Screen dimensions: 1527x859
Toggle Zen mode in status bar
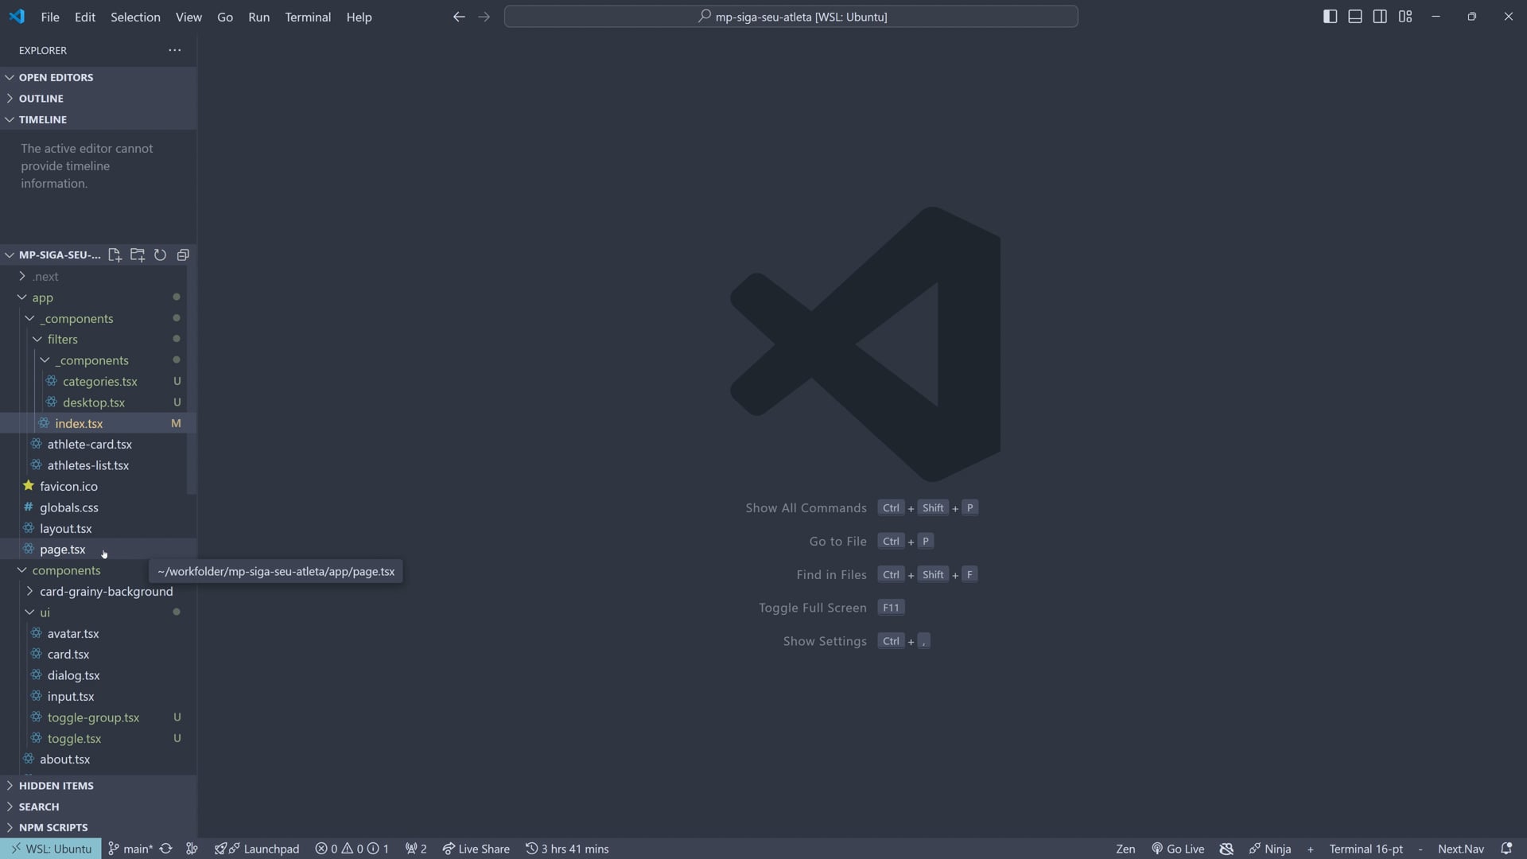tap(1125, 849)
